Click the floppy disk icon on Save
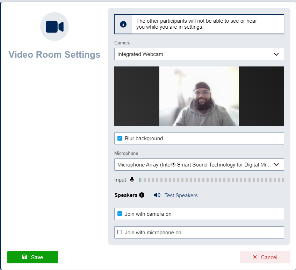The width and height of the screenshot is (296, 270). click(24, 257)
